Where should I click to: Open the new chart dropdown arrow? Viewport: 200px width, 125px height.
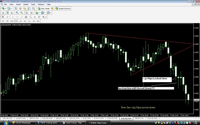pos(5,9)
